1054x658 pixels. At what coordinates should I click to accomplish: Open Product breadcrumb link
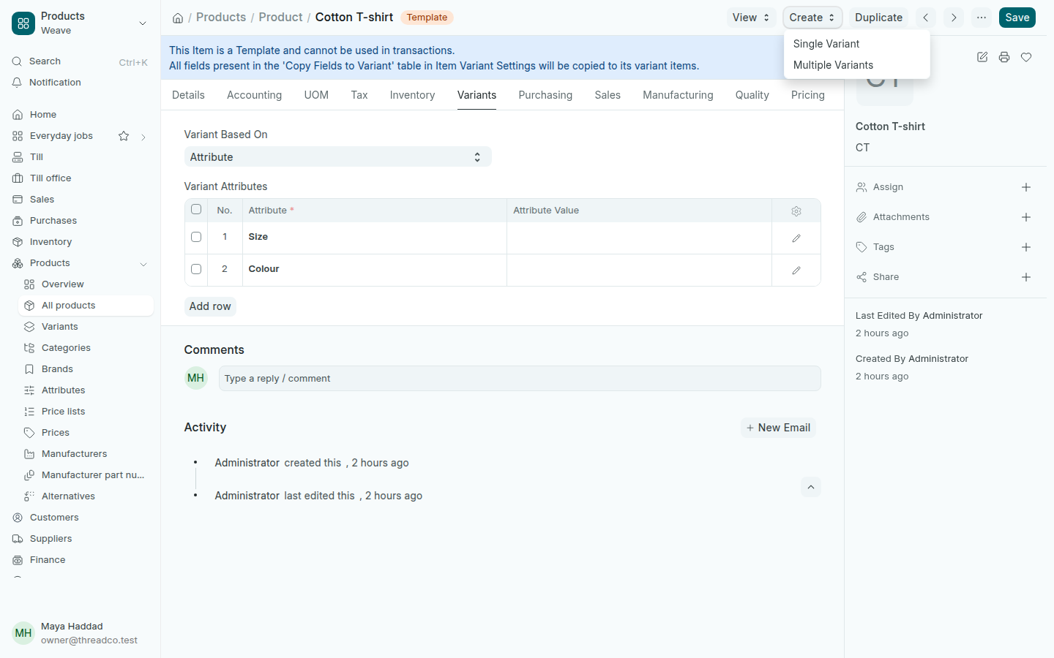[x=280, y=17]
